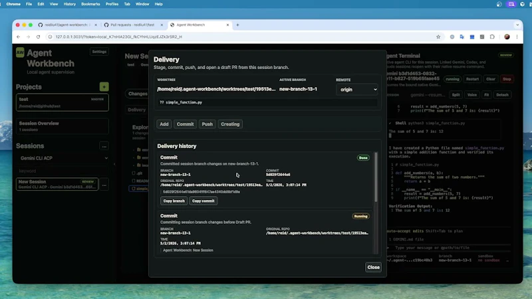Click the Running status badge
The image size is (532, 299).
tap(360, 217)
